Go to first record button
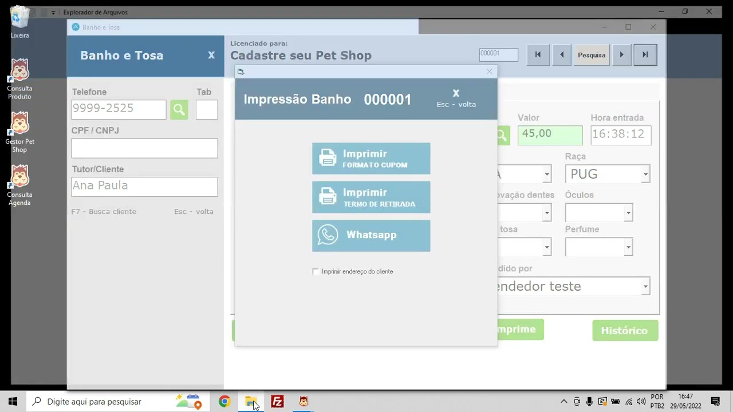Image resolution: width=733 pixels, height=412 pixels. (x=538, y=55)
